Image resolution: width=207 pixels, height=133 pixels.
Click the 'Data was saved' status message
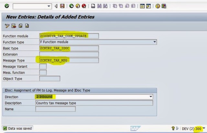[x=20, y=128]
